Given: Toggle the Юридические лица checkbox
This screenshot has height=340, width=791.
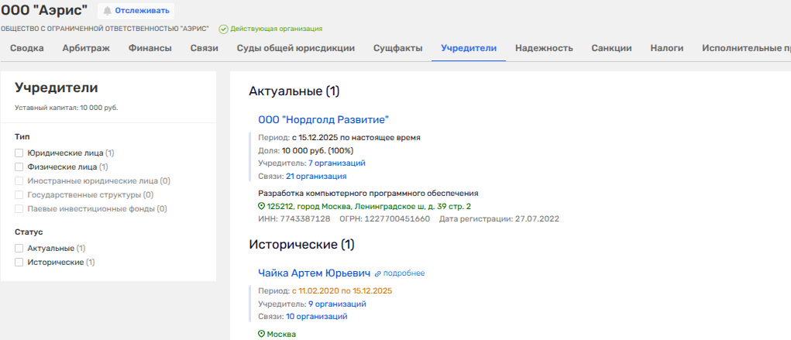Looking at the screenshot, I should coord(19,153).
